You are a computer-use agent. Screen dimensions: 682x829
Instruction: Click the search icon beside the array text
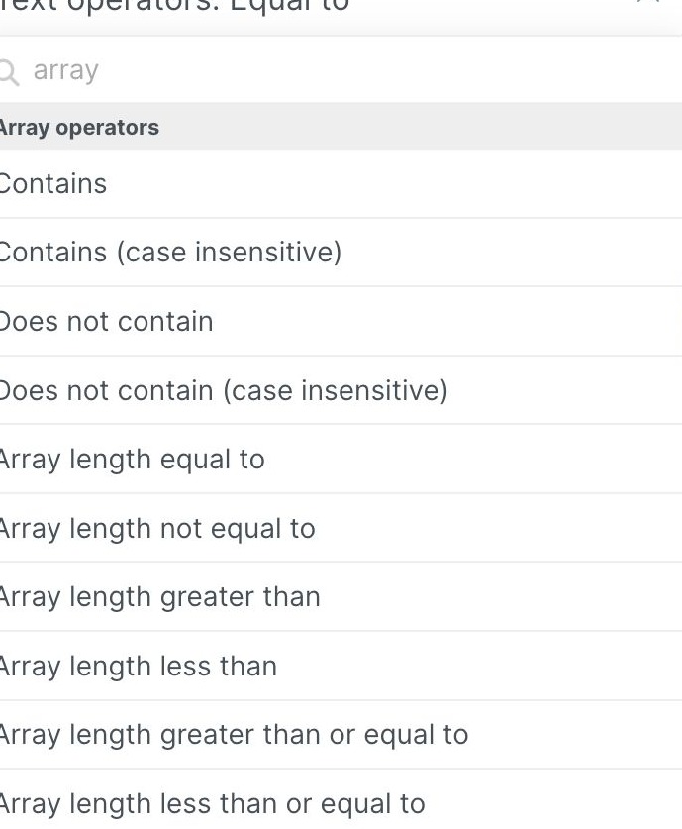pyautogui.click(x=9, y=71)
